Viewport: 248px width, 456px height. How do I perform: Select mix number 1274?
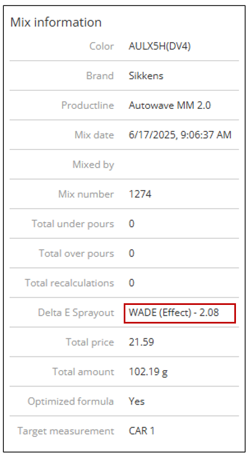(x=140, y=194)
